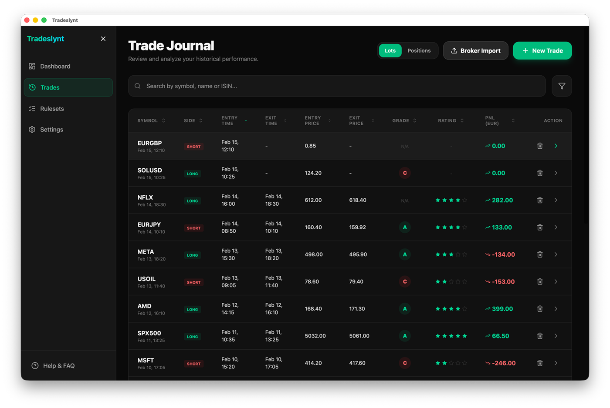Viewport: 610px width, 408px height.
Task: Open EURGBP trade details chevron
Action: coord(556,146)
